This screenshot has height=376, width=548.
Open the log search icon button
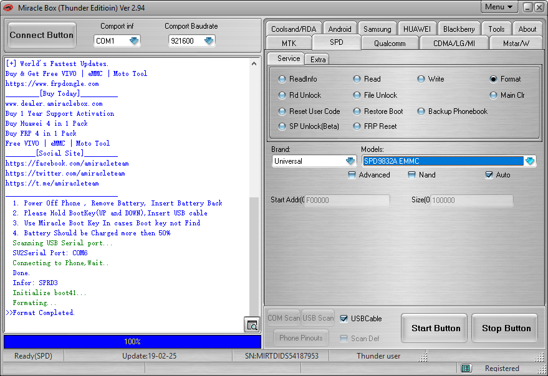252,325
